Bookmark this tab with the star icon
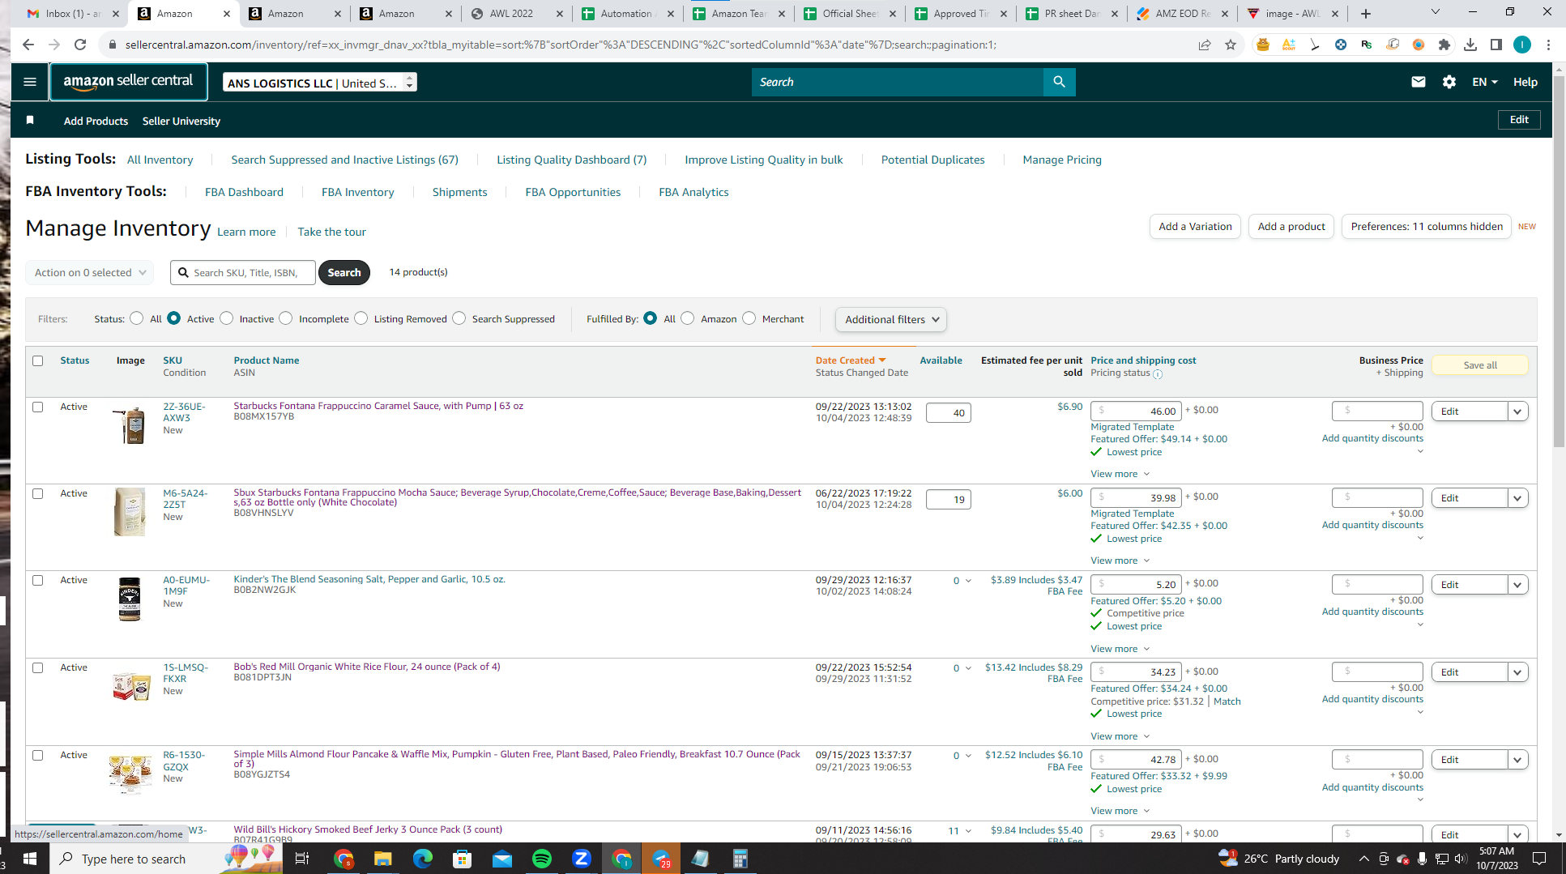Viewport: 1566px width, 874px height. [1231, 45]
